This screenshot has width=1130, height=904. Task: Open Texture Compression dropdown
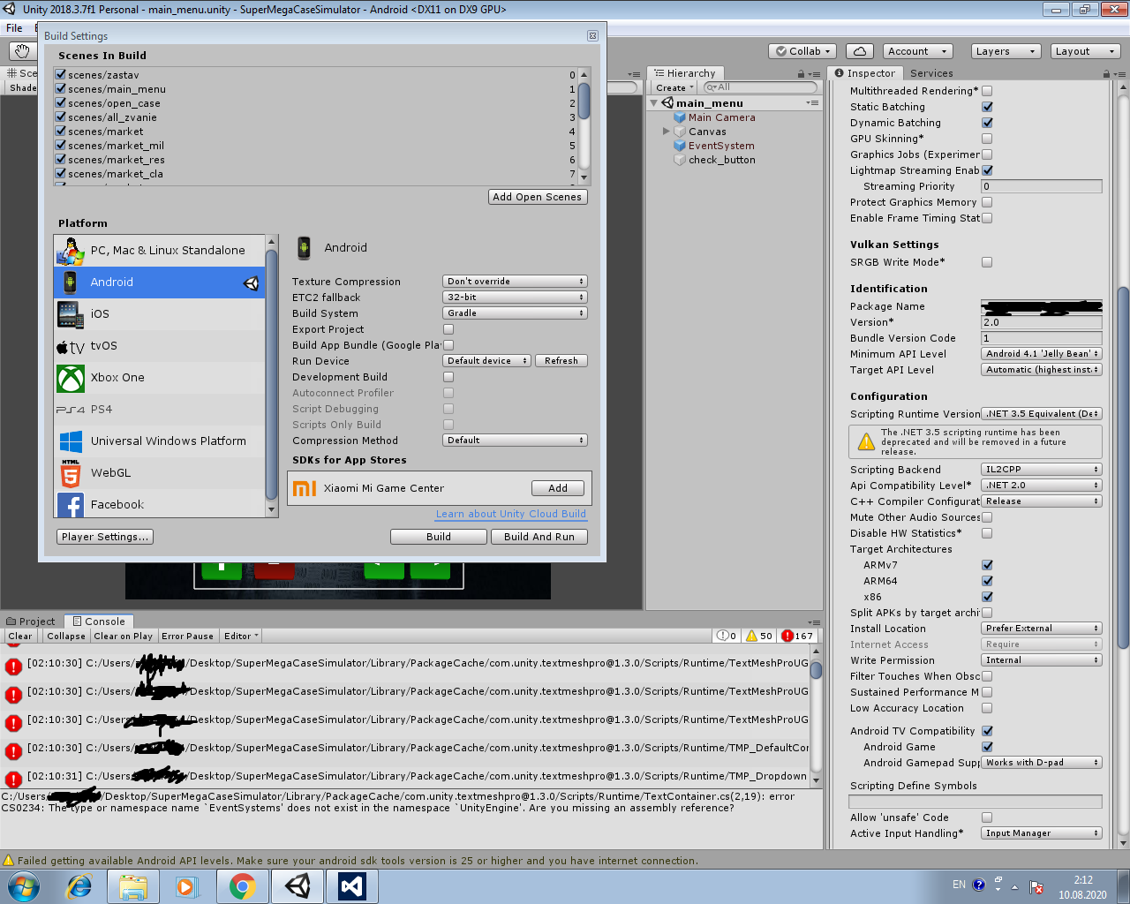pos(515,282)
